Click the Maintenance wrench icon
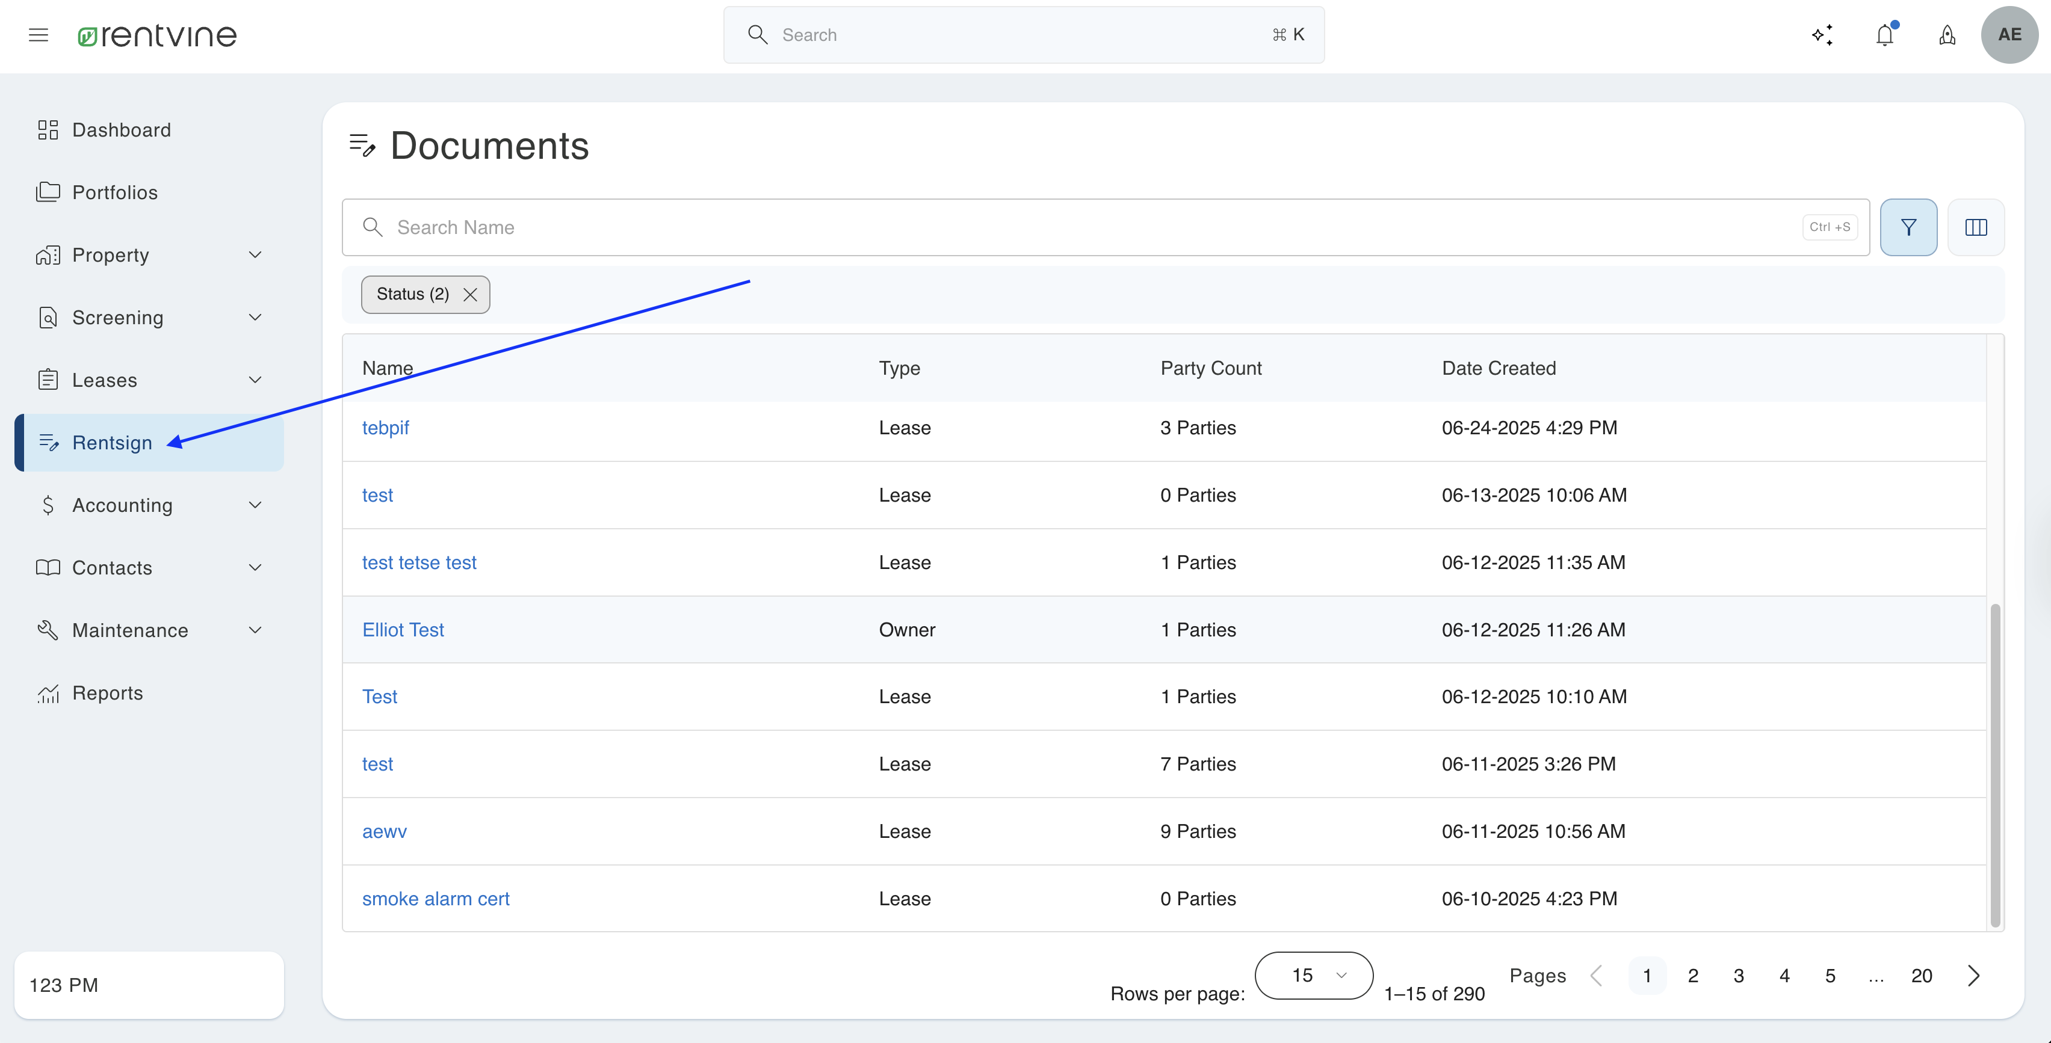2051x1043 pixels. [48, 630]
